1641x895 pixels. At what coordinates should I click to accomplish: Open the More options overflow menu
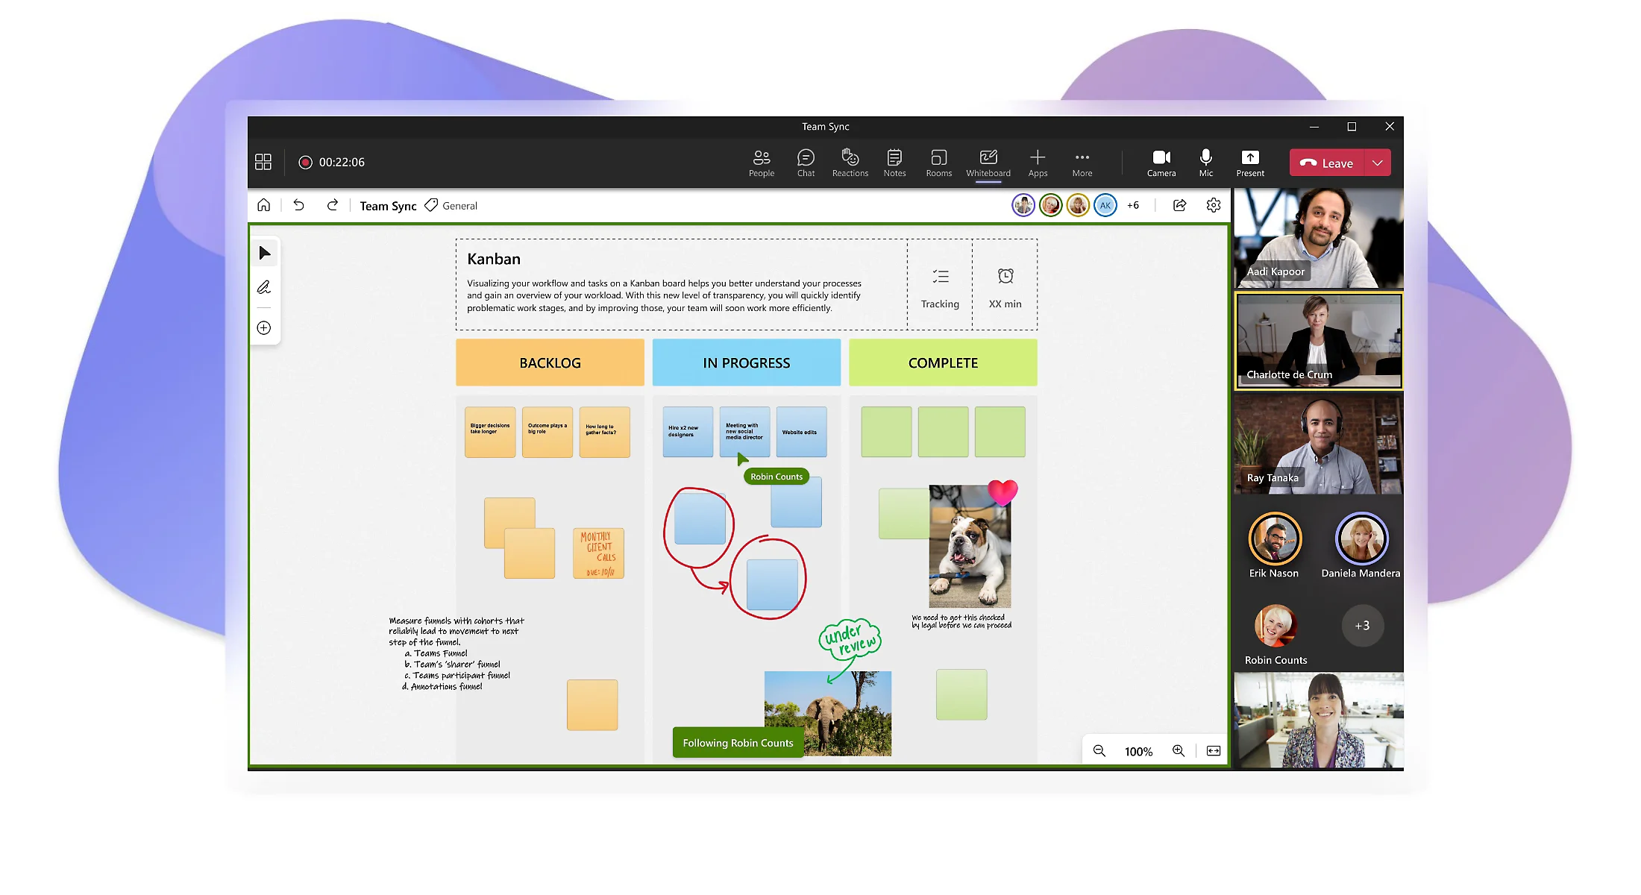point(1082,162)
